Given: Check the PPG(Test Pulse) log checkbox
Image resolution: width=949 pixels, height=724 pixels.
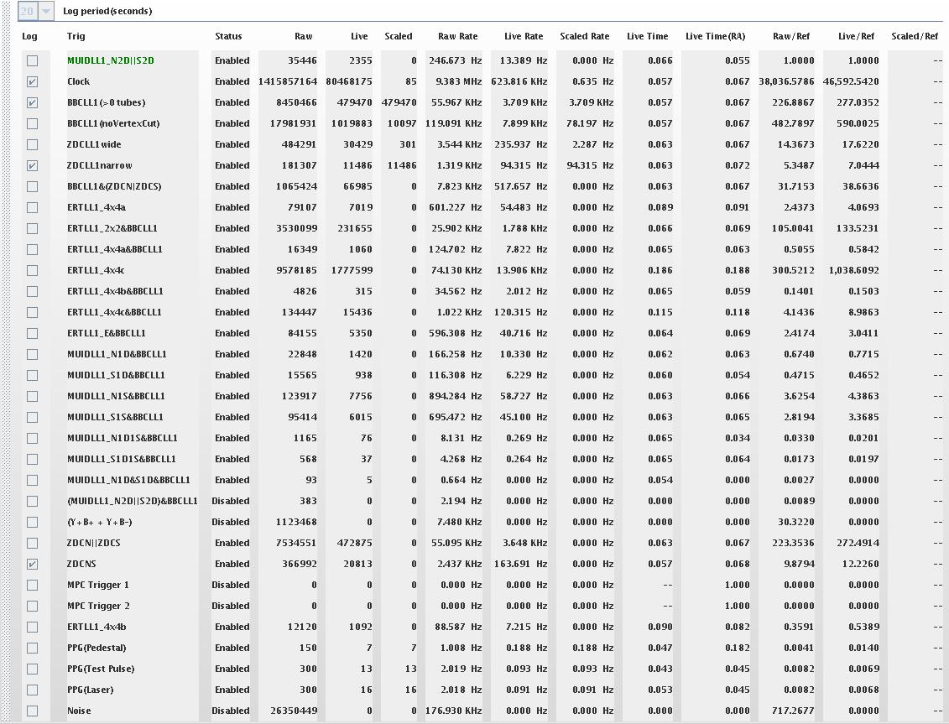Looking at the screenshot, I should 32,669.
